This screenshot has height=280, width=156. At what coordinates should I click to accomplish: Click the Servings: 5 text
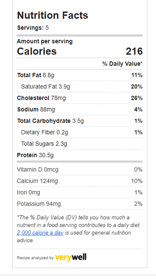click(33, 28)
